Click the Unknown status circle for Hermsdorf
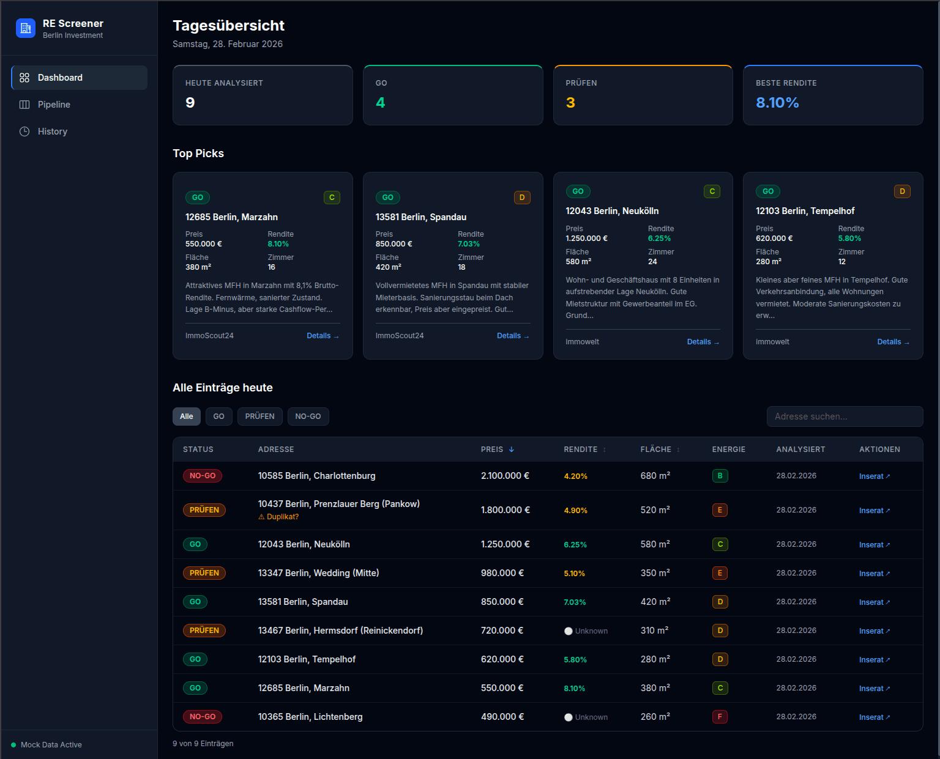The image size is (940, 759). pyautogui.click(x=569, y=631)
